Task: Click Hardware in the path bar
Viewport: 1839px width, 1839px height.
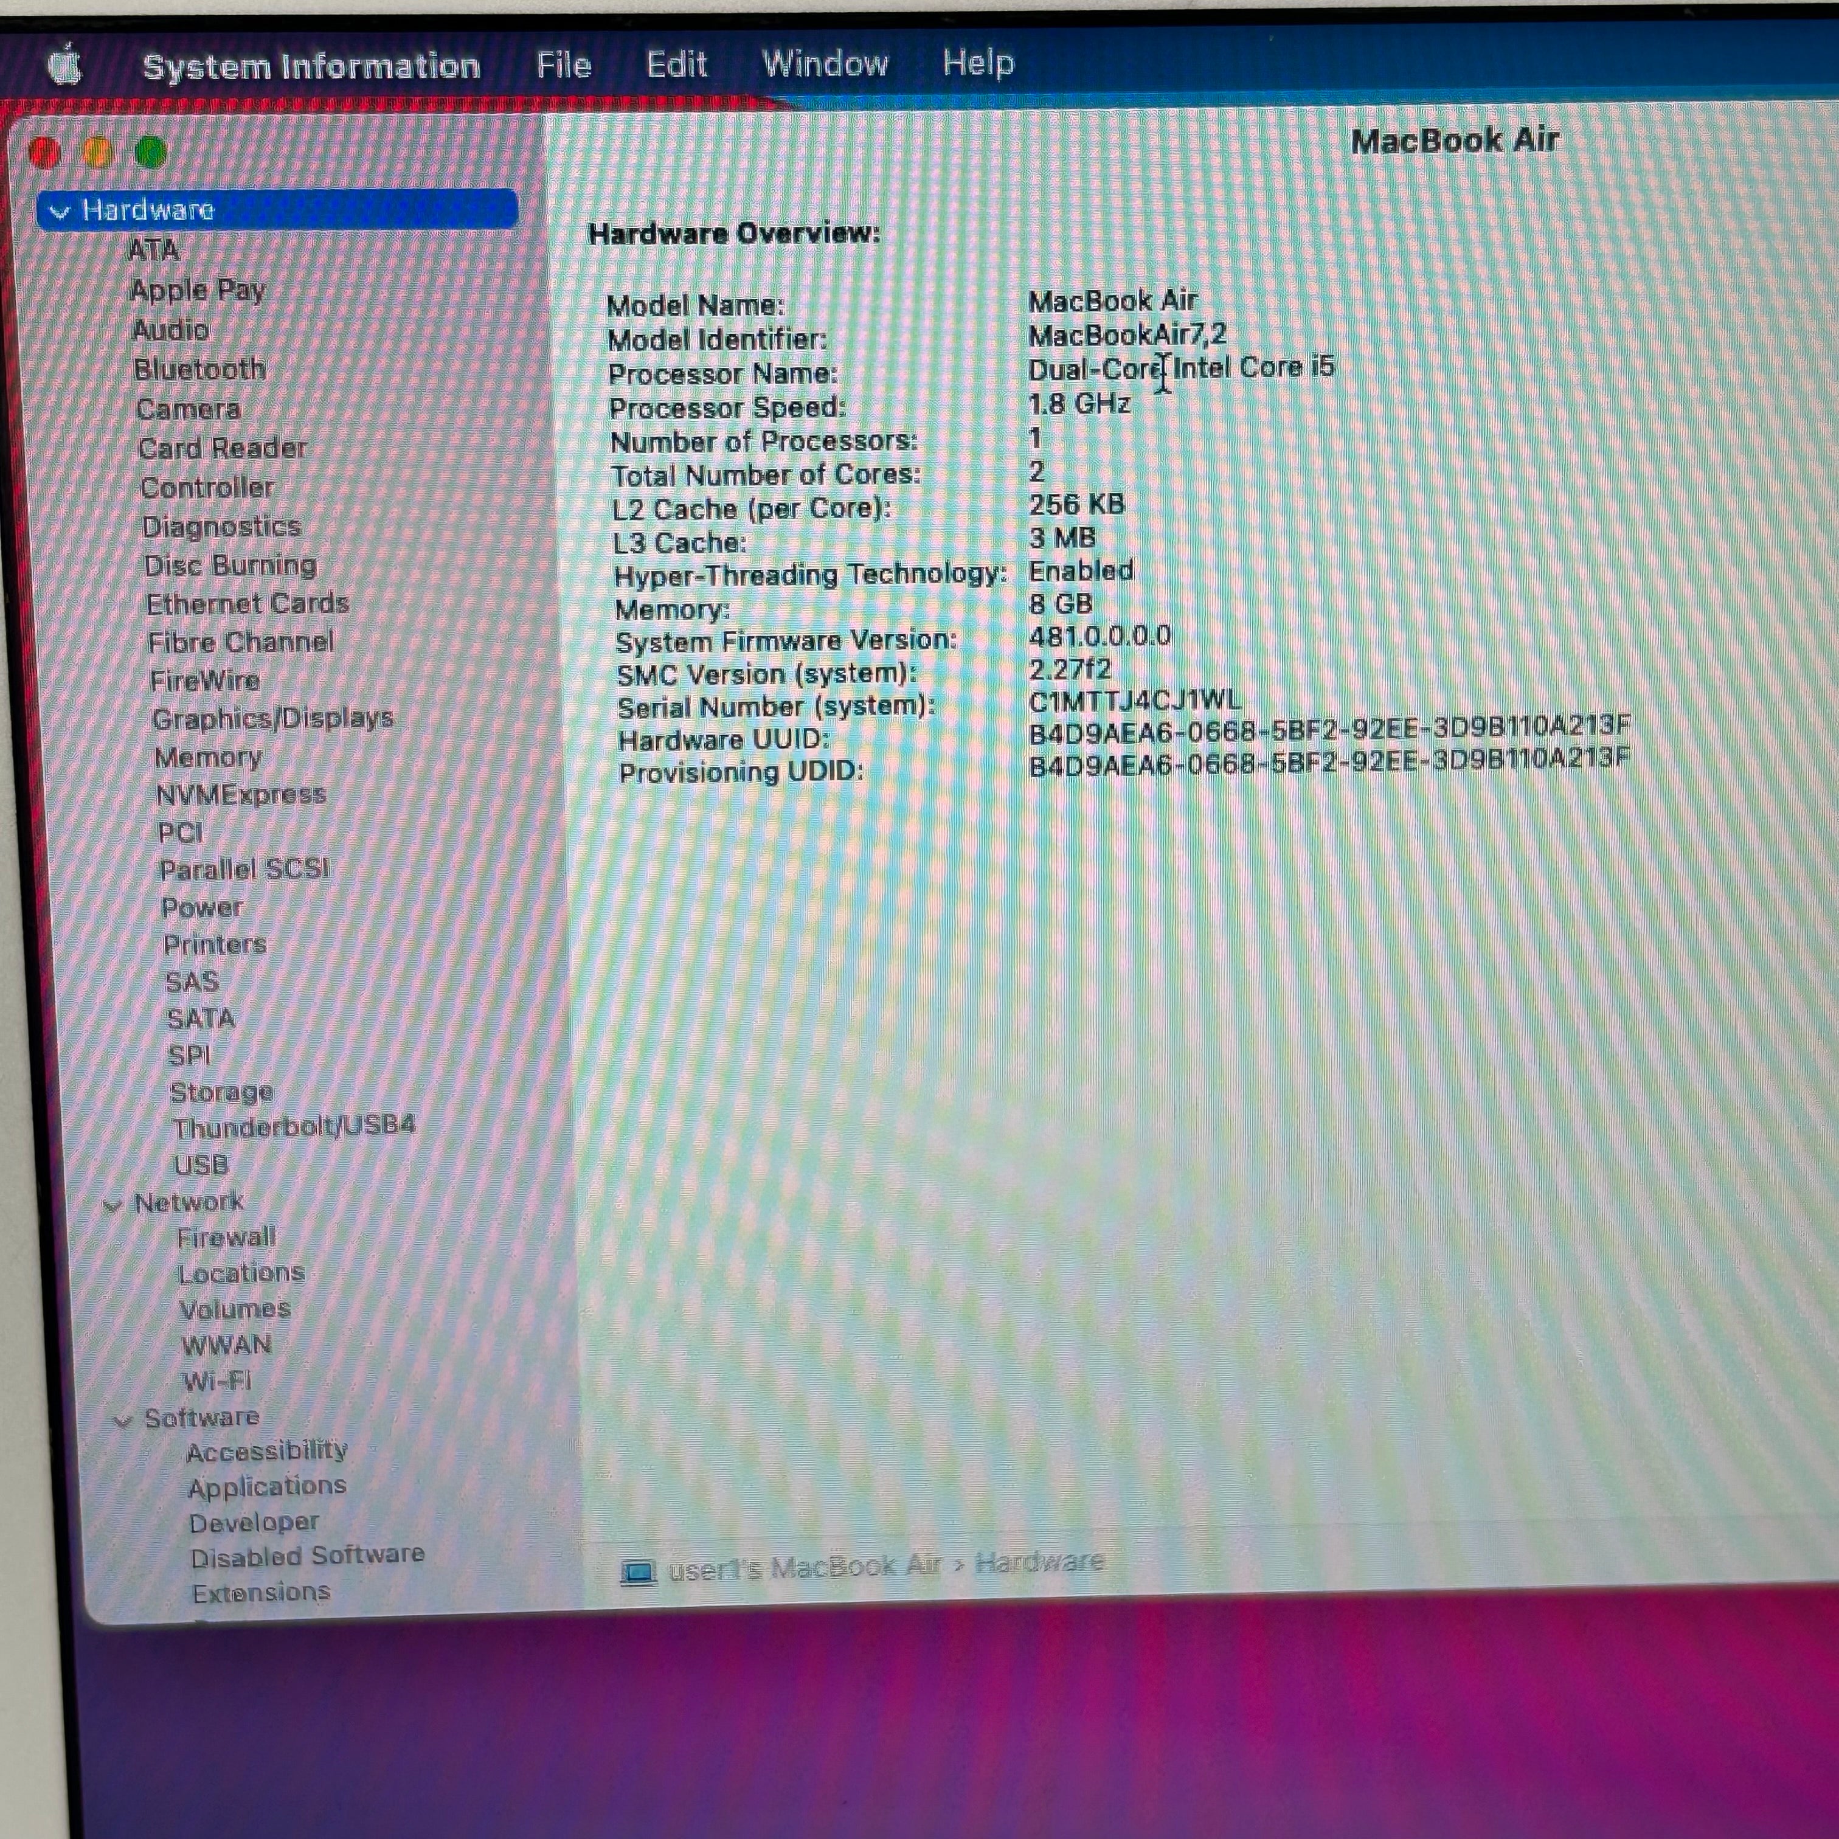Action: tap(1039, 1562)
